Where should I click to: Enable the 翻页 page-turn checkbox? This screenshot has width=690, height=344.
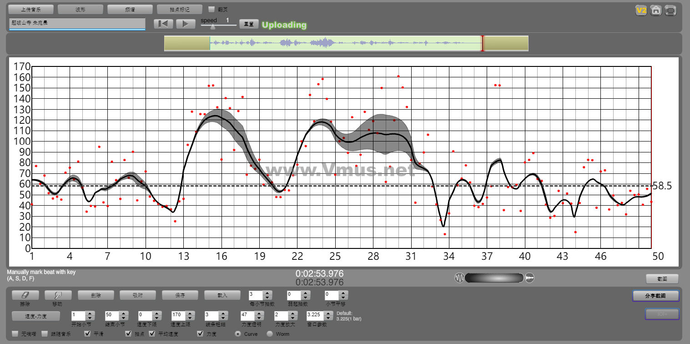coord(212,9)
